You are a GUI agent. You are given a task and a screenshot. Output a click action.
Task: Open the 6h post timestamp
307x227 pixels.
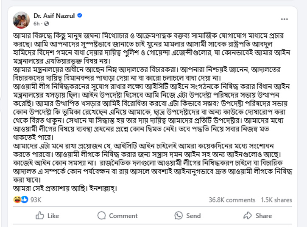[x=36, y=24]
